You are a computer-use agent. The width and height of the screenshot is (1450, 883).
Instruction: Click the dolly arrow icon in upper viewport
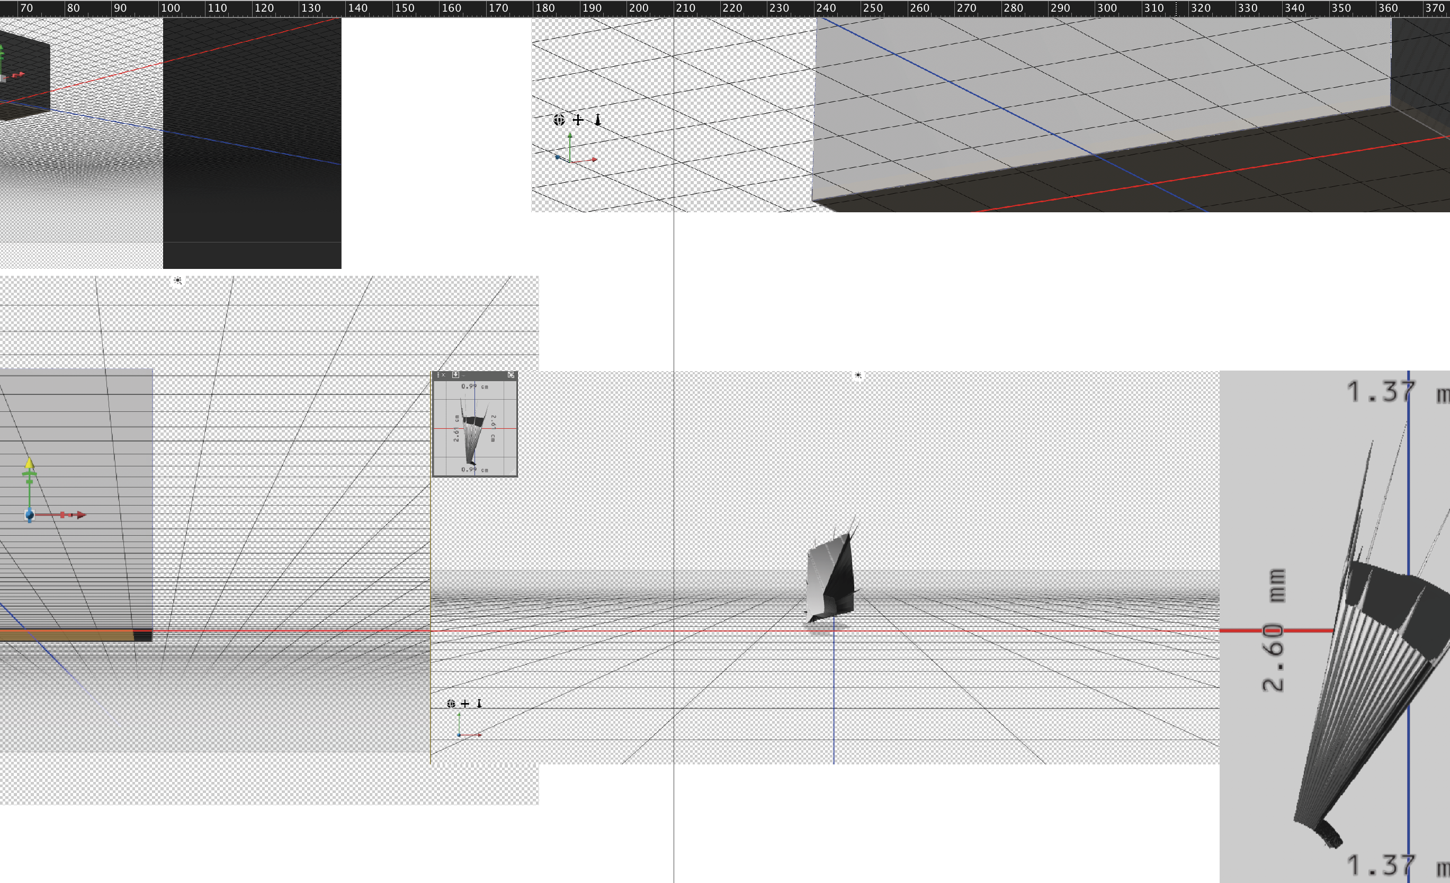coord(597,120)
